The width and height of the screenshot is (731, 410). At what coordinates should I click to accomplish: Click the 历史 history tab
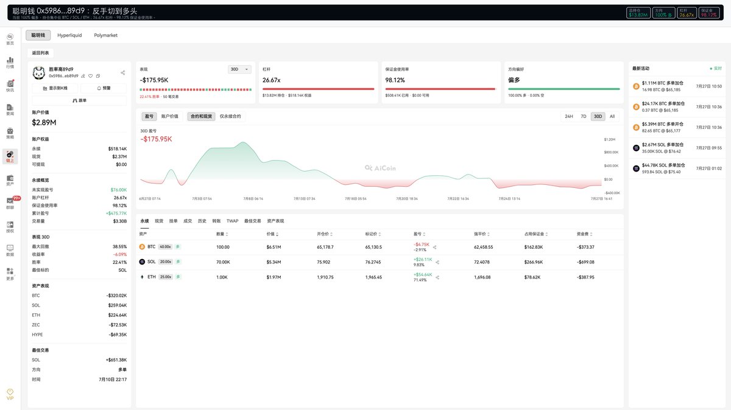pyautogui.click(x=203, y=221)
